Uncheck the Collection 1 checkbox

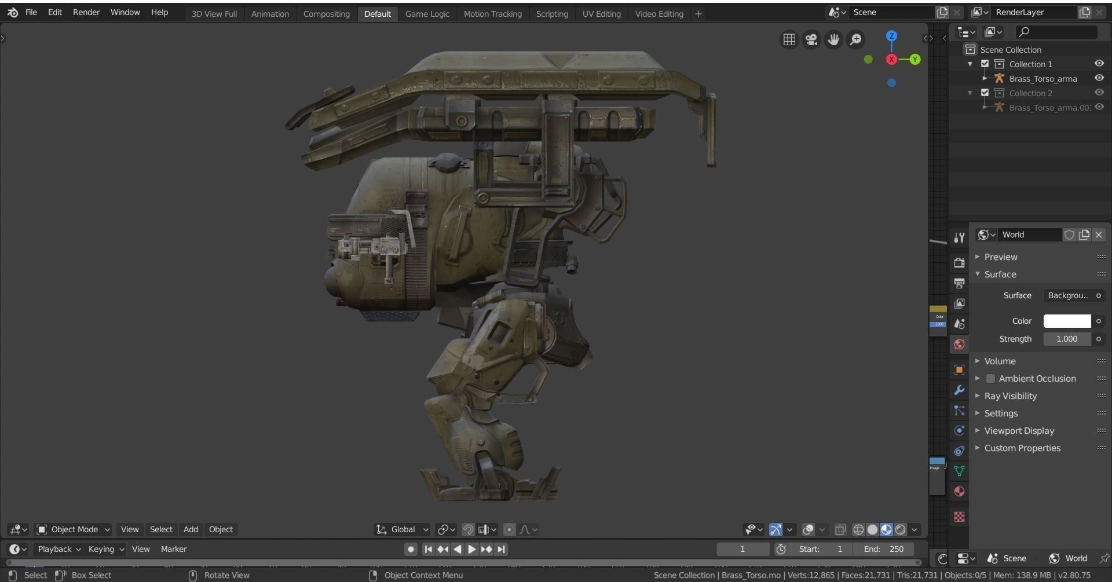click(985, 64)
